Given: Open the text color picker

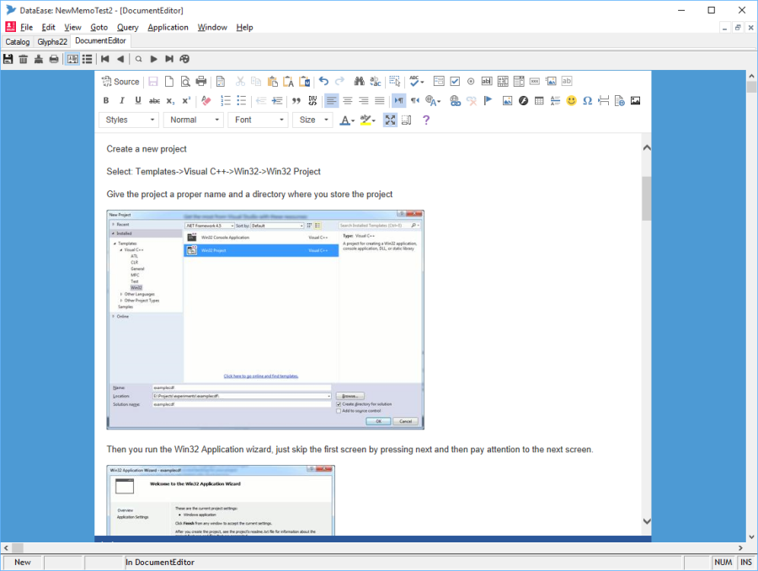Looking at the screenshot, I should pyautogui.click(x=347, y=120).
